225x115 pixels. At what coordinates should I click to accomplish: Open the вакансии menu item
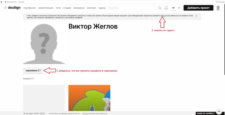click(113, 8)
